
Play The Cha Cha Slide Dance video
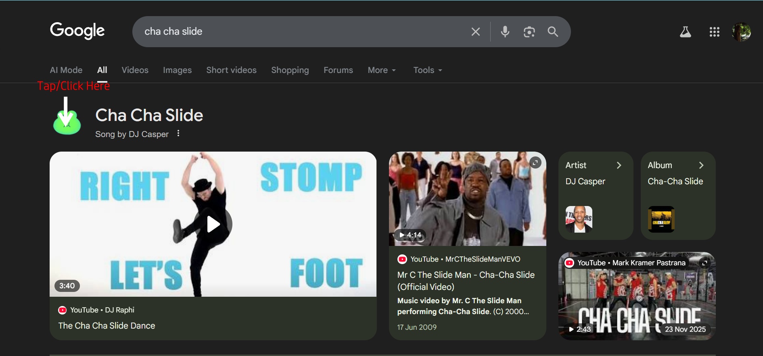point(213,224)
